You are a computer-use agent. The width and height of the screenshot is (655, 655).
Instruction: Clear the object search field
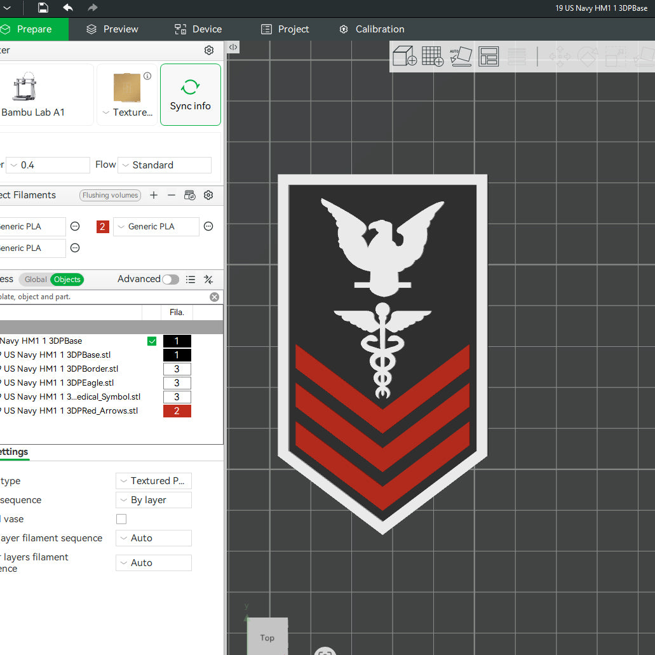tap(214, 297)
